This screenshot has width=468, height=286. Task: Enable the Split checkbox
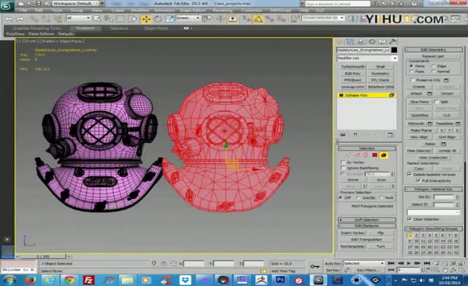point(437,102)
